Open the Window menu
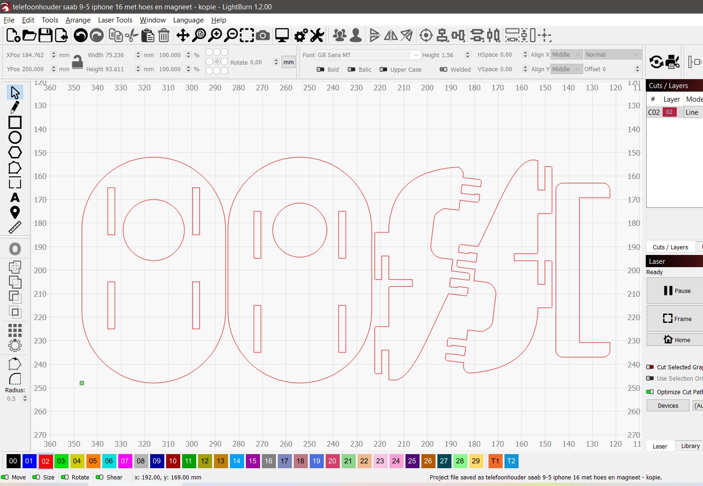The image size is (703, 486). coord(153,20)
